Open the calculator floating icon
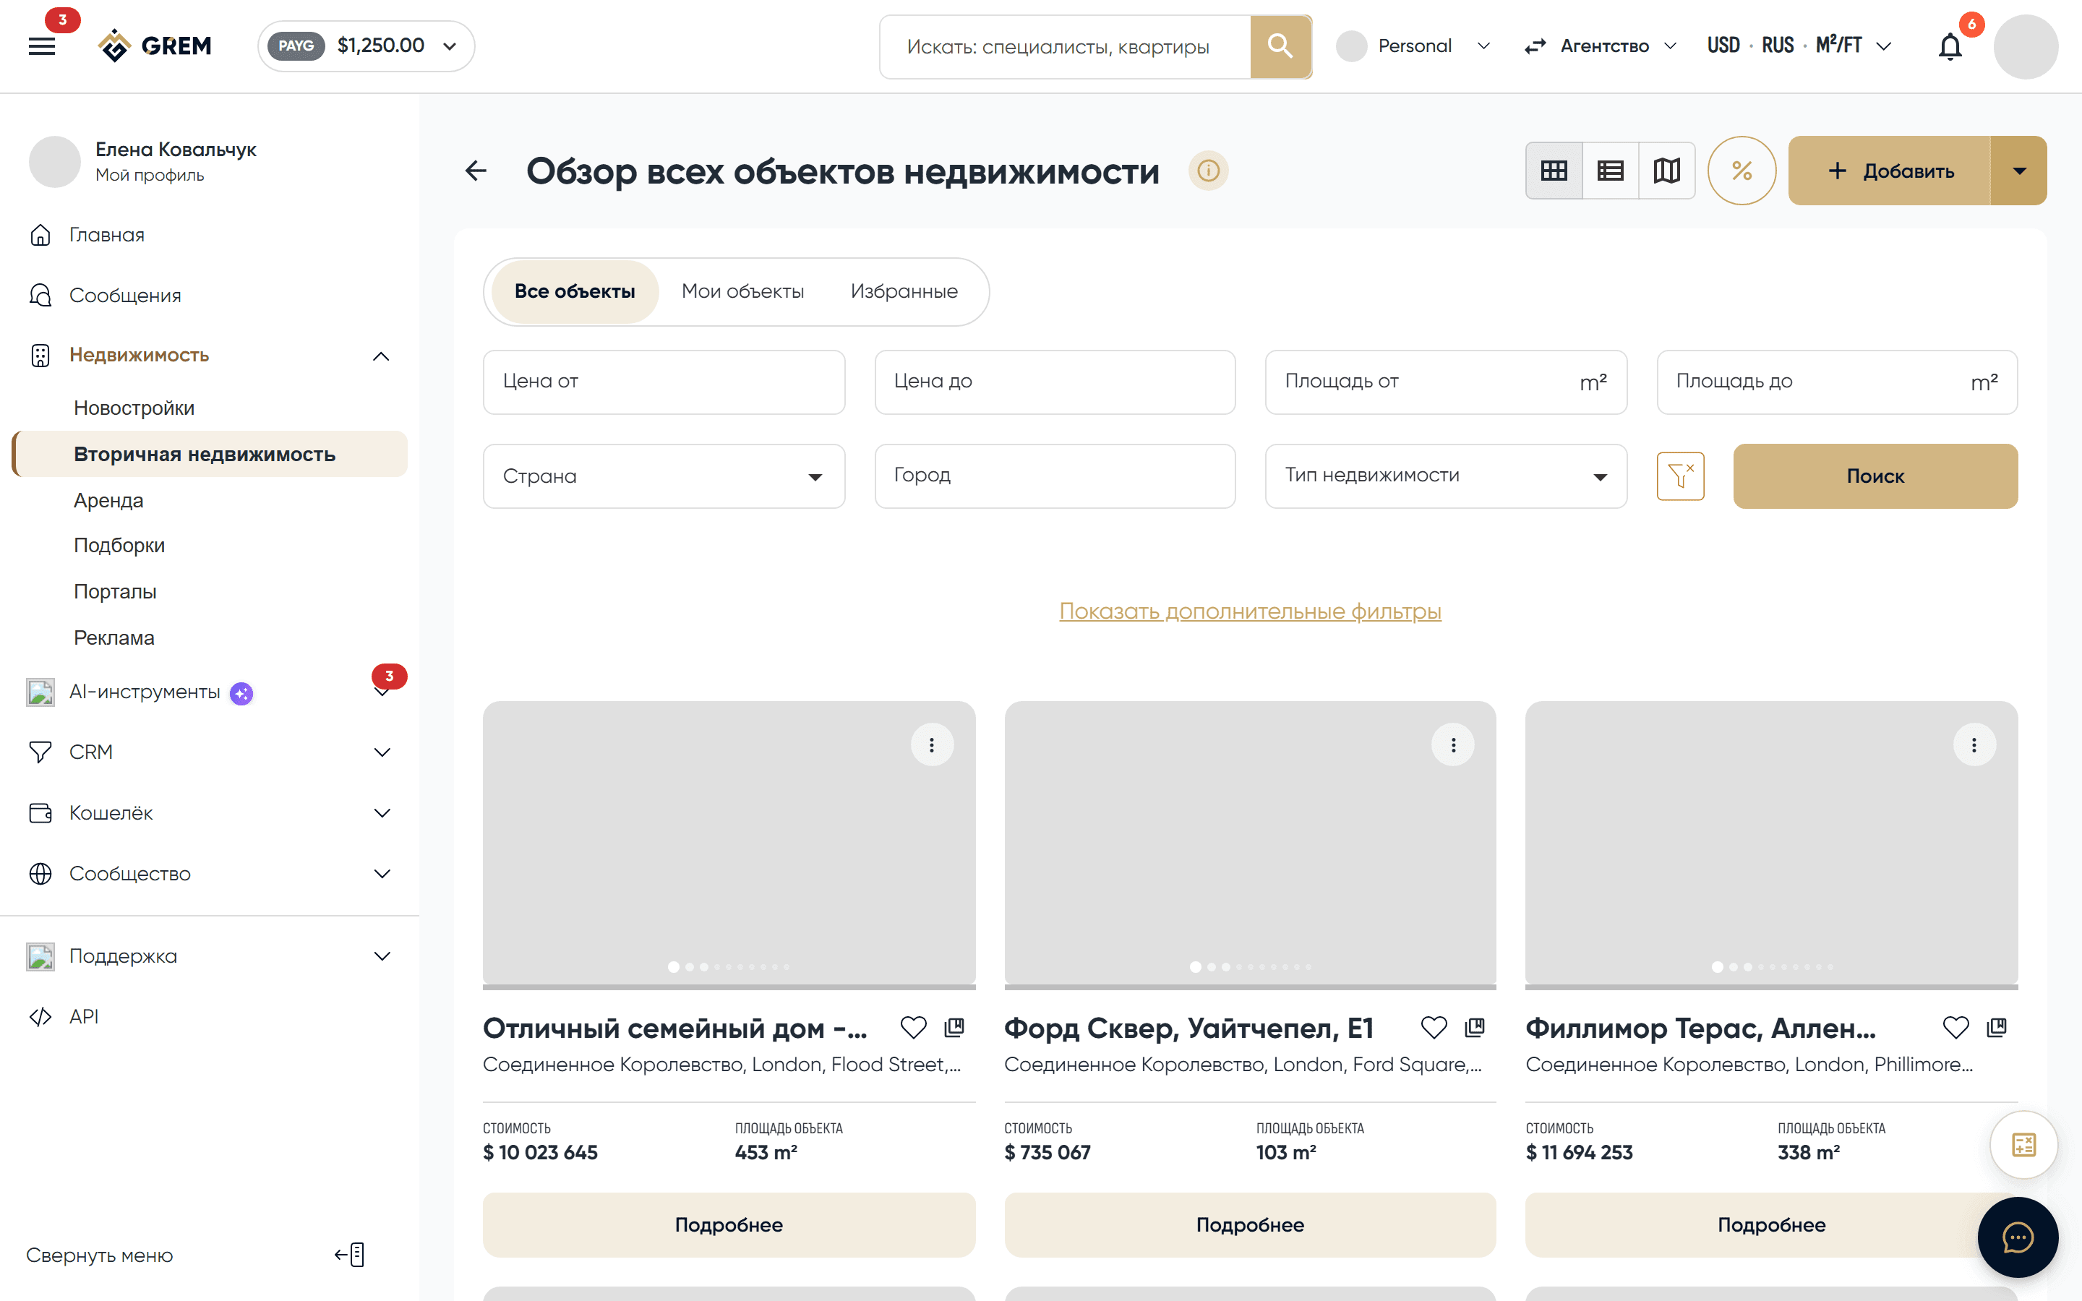This screenshot has height=1301, width=2082. [2023, 1144]
